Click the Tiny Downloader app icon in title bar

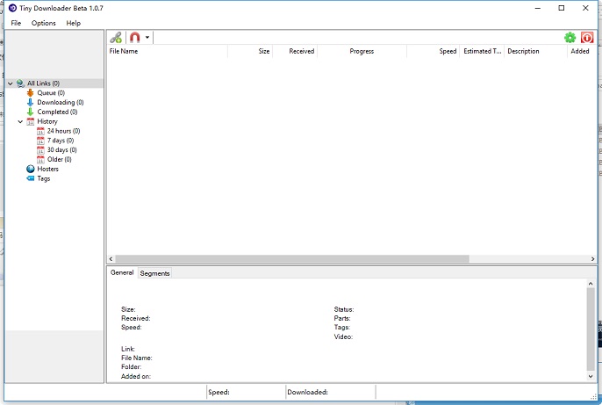[x=12, y=8]
